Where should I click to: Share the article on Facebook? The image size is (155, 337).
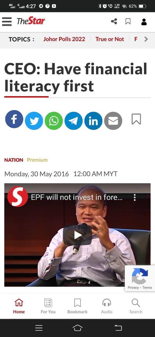click(x=14, y=119)
